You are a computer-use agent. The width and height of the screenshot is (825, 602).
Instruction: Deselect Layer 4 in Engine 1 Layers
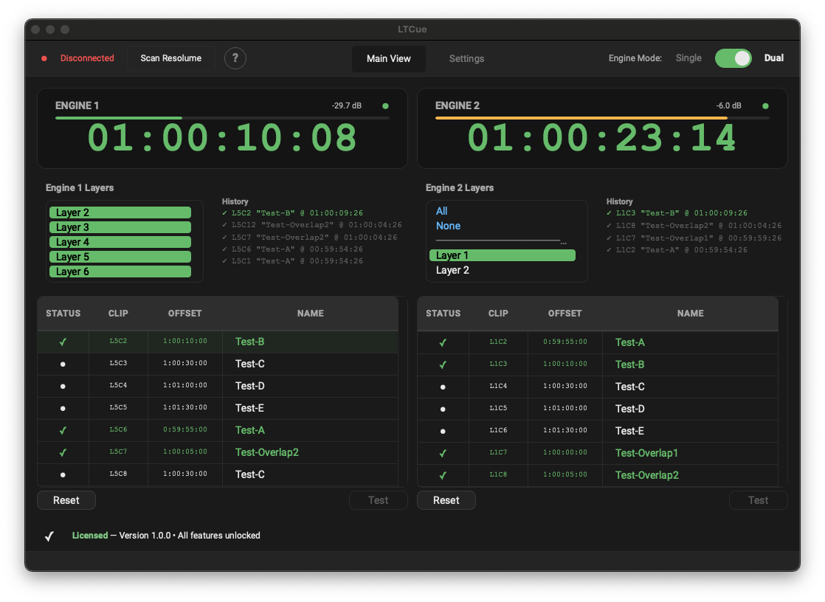(120, 242)
